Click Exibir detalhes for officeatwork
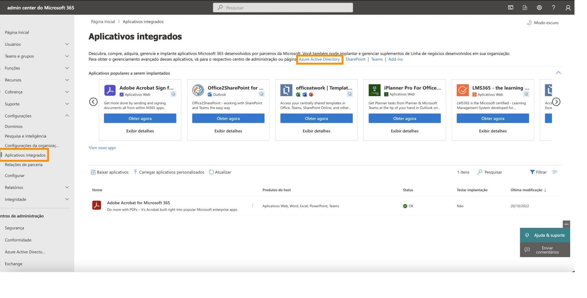The height and width of the screenshot is (298, 587). pyautogui.click(x=316, y=131)
